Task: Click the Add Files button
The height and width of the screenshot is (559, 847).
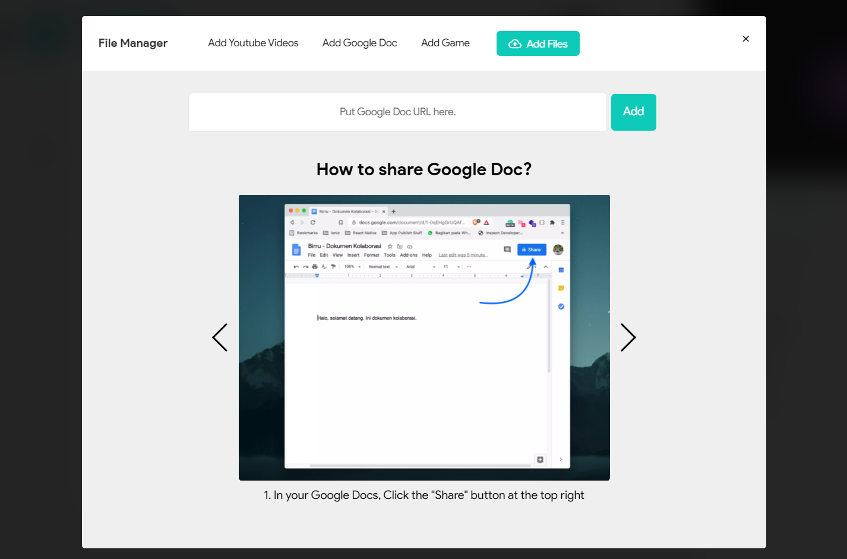Action: [538, 43]
